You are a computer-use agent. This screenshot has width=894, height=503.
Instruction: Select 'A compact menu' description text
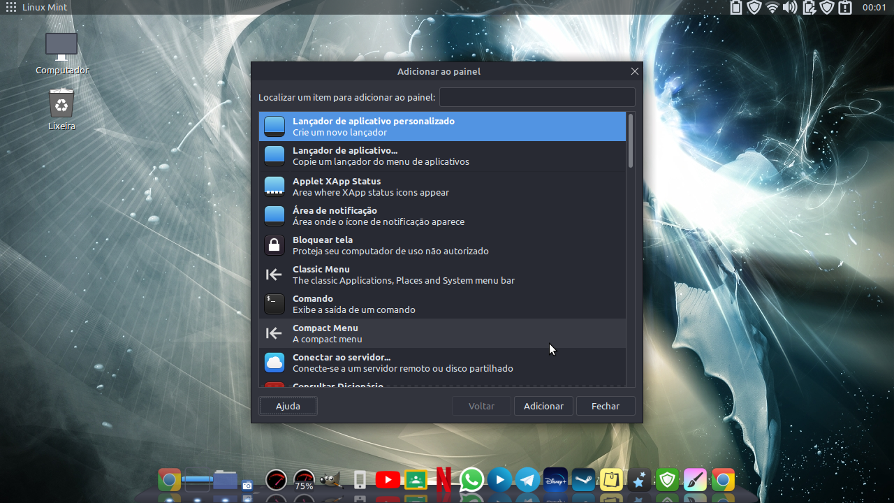[x=328, y=339]
